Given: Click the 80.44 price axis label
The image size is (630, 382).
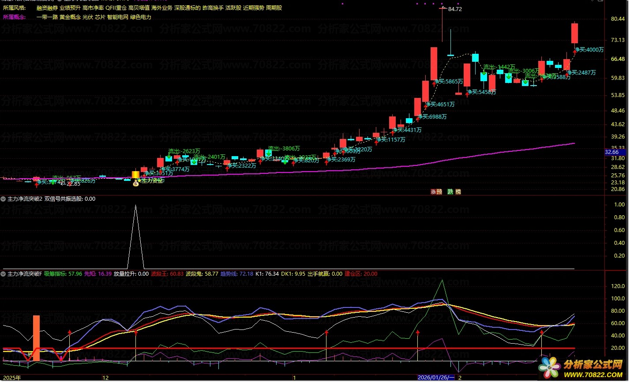Looking at the screenshot, I should [618, 19].
